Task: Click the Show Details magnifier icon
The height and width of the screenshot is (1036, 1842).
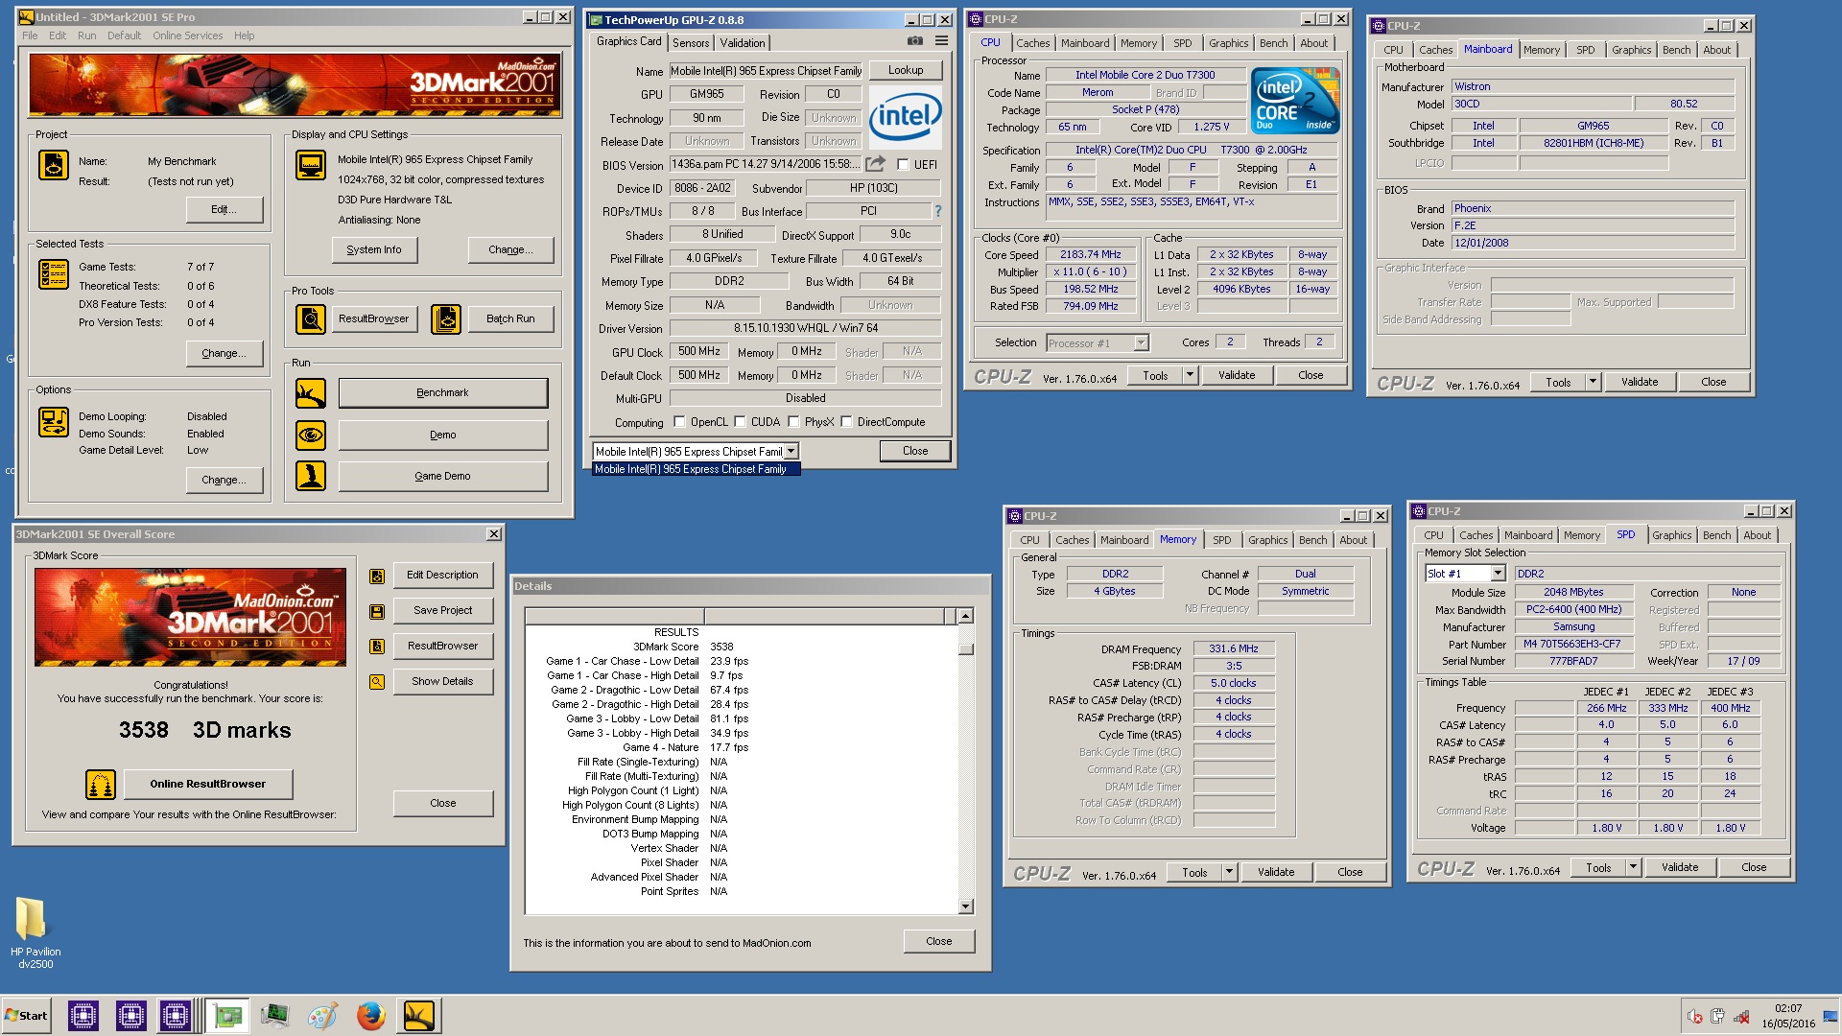Action: [x=377, y=682]
